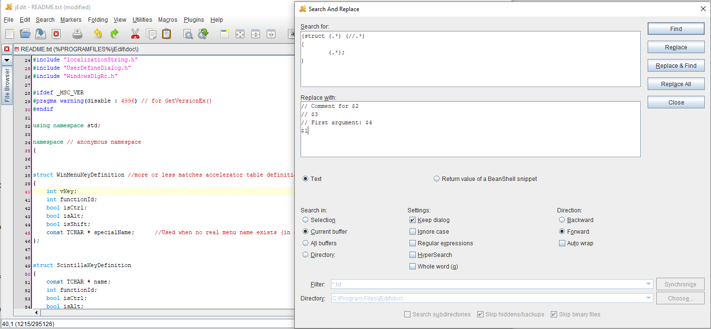711x329 pixels.
Task: Save the buffer using the Save icon
Action: tap(40, 34)
